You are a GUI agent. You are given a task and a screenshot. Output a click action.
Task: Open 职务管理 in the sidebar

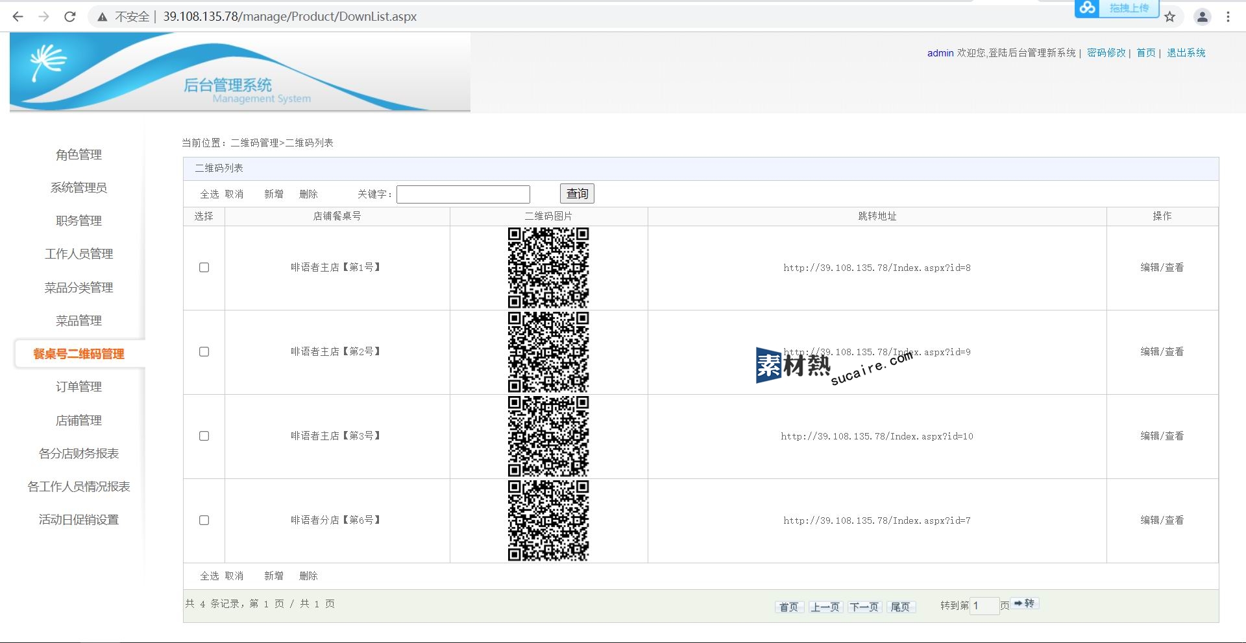click(79, 220)
